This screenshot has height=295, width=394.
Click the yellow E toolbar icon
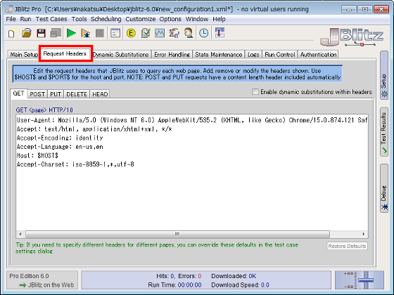click(131, 33)
